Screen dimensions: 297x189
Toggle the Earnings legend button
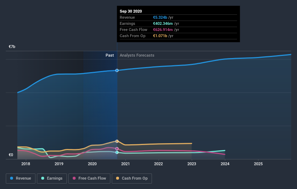52,179
